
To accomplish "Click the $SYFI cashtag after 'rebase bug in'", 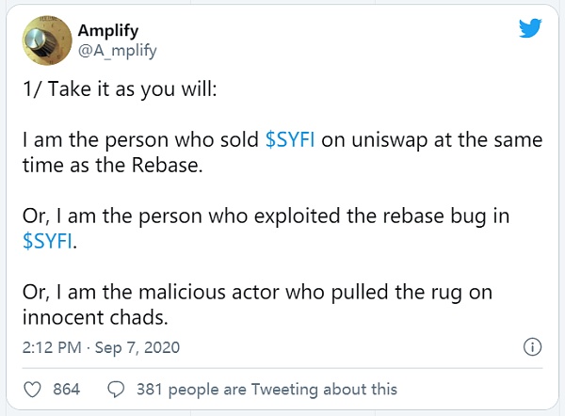I will 49,241.
